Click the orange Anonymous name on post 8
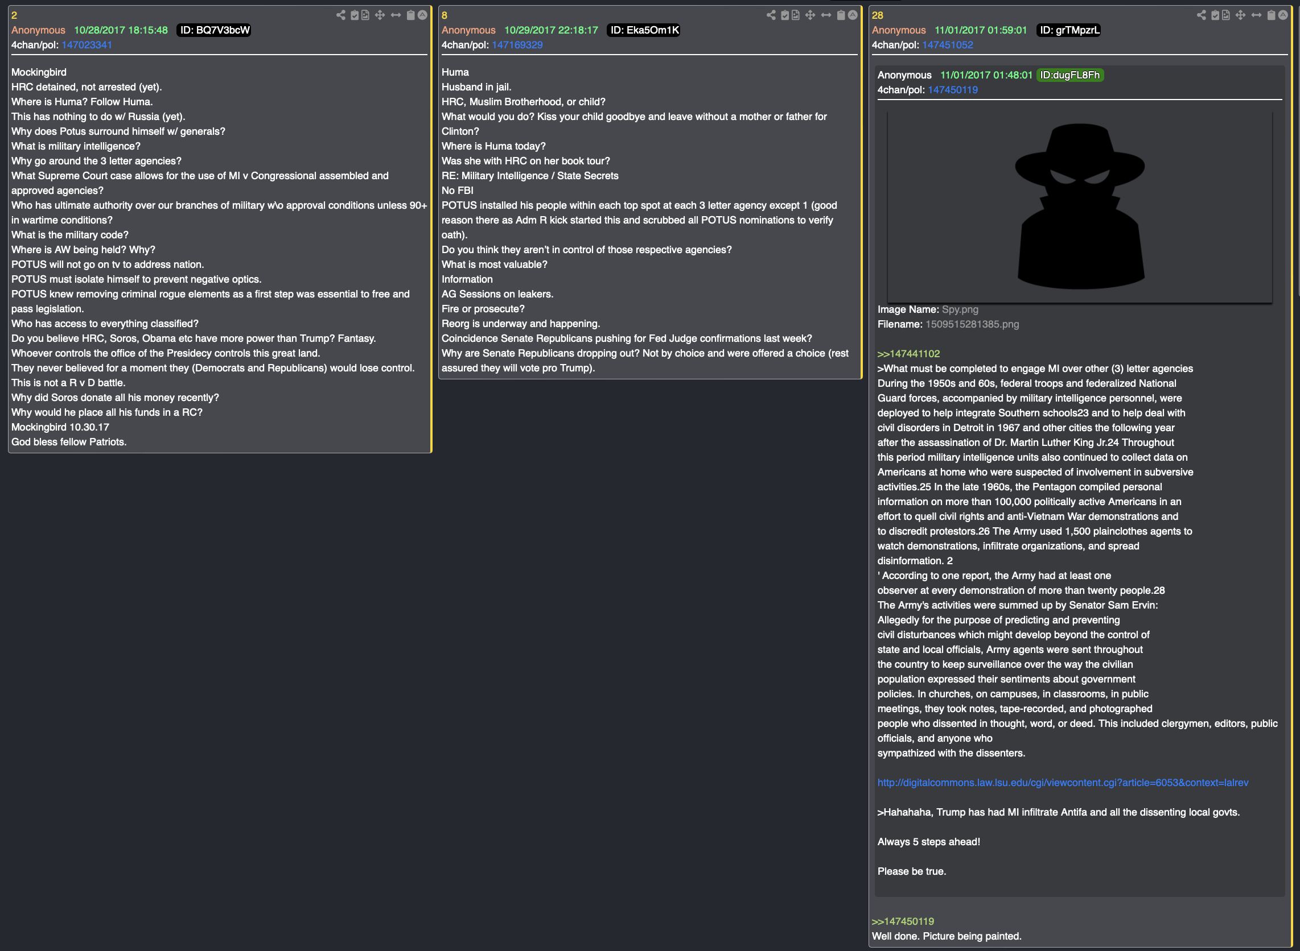 (468, 30)
